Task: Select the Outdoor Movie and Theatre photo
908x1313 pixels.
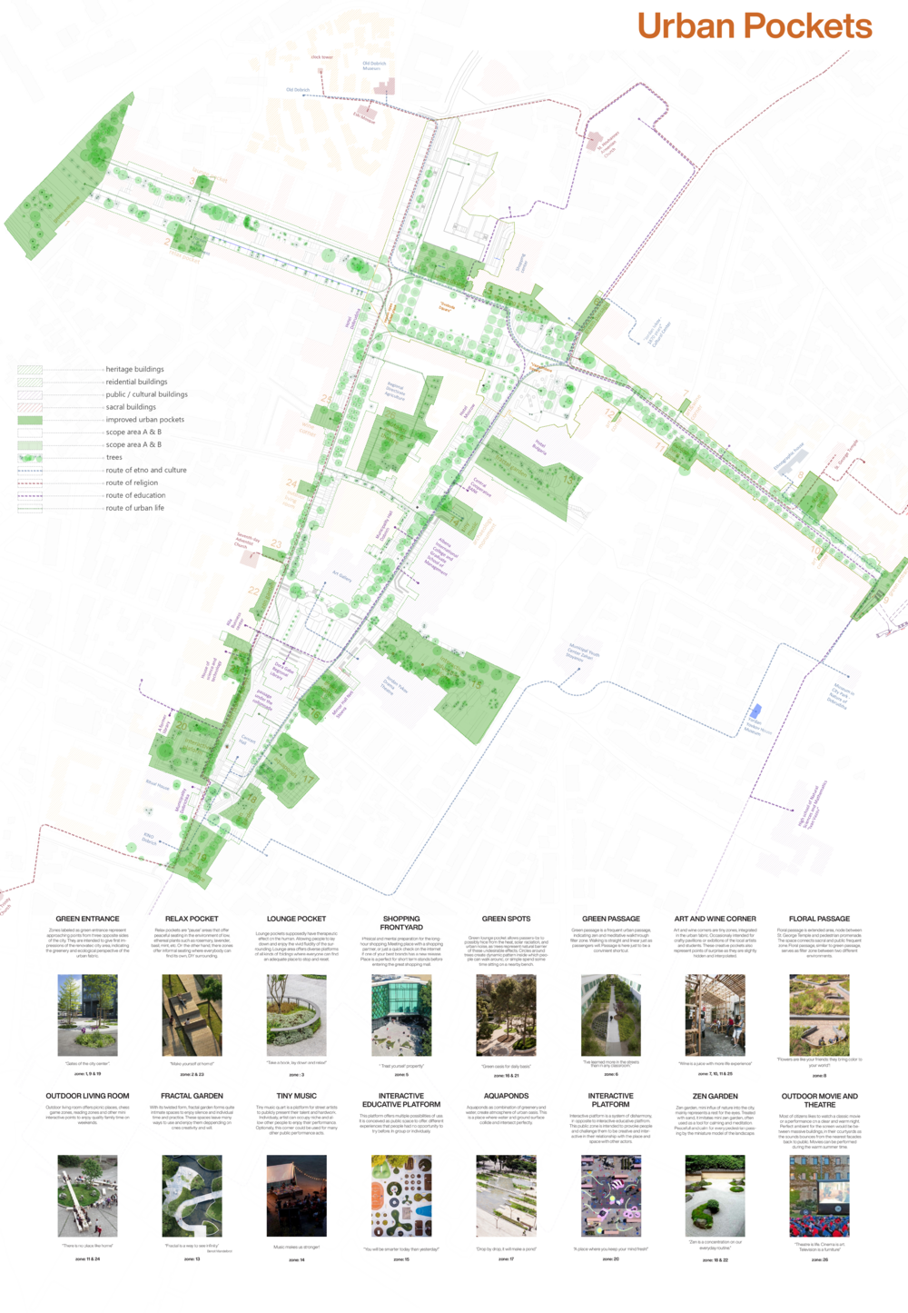Action: click(x=819, y=1196)
